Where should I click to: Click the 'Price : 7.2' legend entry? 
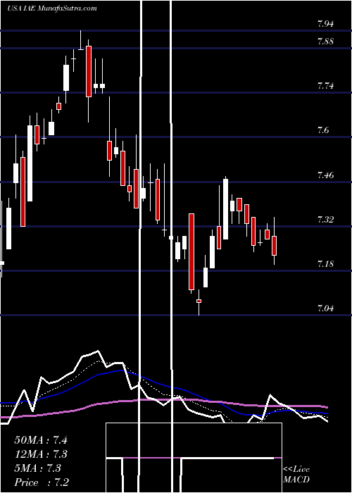(42, 482)
